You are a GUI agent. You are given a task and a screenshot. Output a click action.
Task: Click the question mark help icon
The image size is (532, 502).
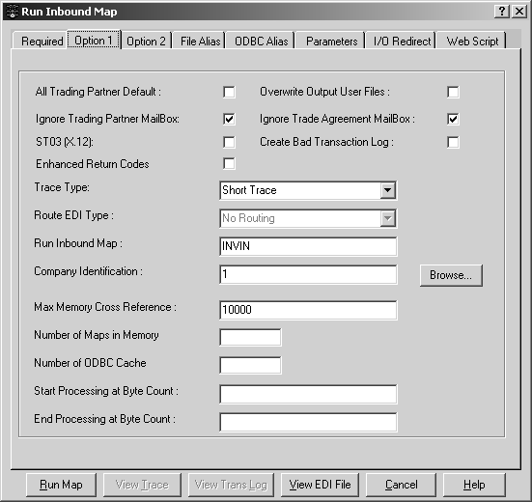[501, 12]
